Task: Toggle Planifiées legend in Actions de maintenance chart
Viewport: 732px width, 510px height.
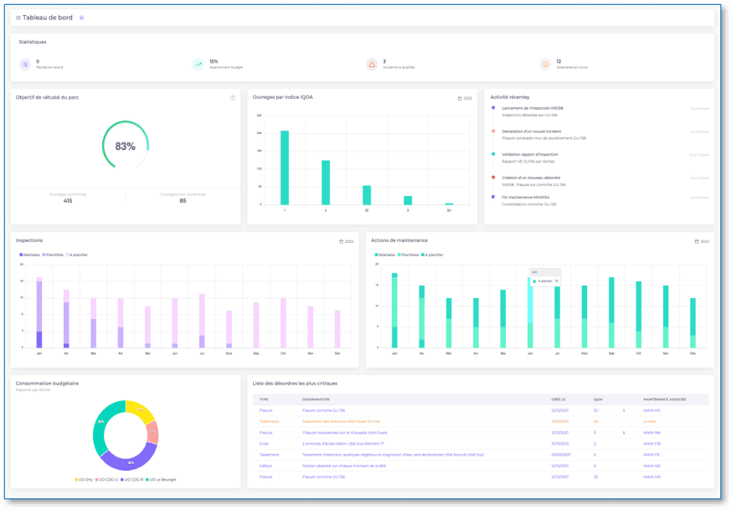Action: 408,255
